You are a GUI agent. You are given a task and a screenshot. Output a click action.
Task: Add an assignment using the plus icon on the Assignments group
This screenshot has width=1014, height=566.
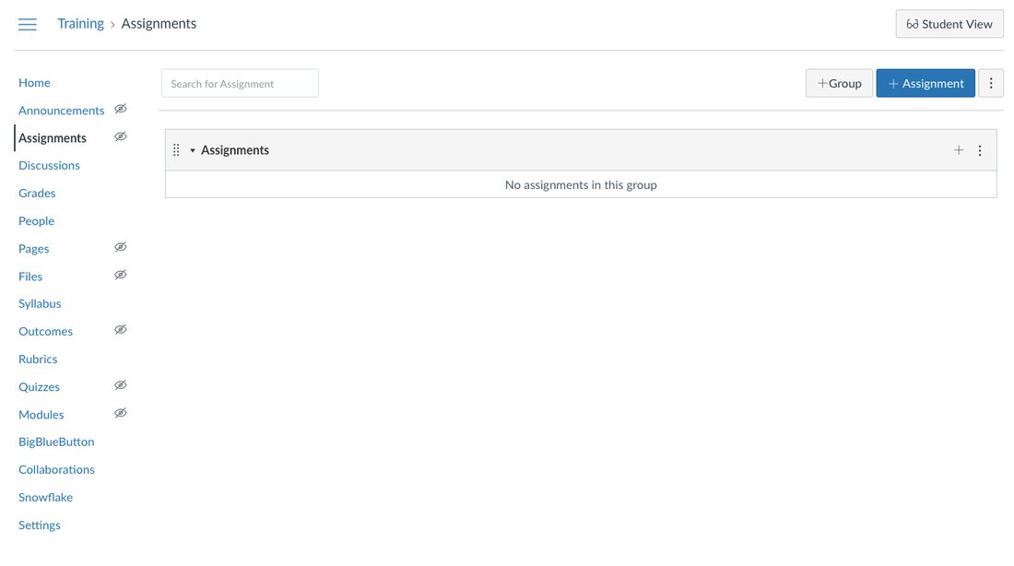[959, 149]
